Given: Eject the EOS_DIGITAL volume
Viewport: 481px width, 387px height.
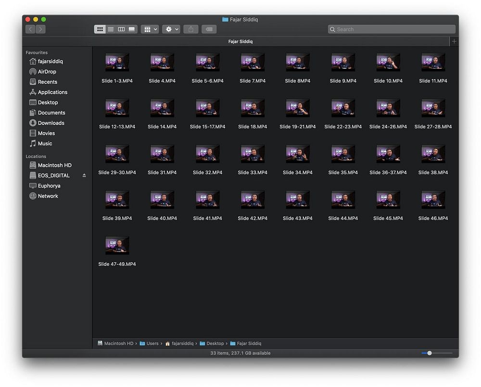Looking at the screenshot, I should [84, 175].
